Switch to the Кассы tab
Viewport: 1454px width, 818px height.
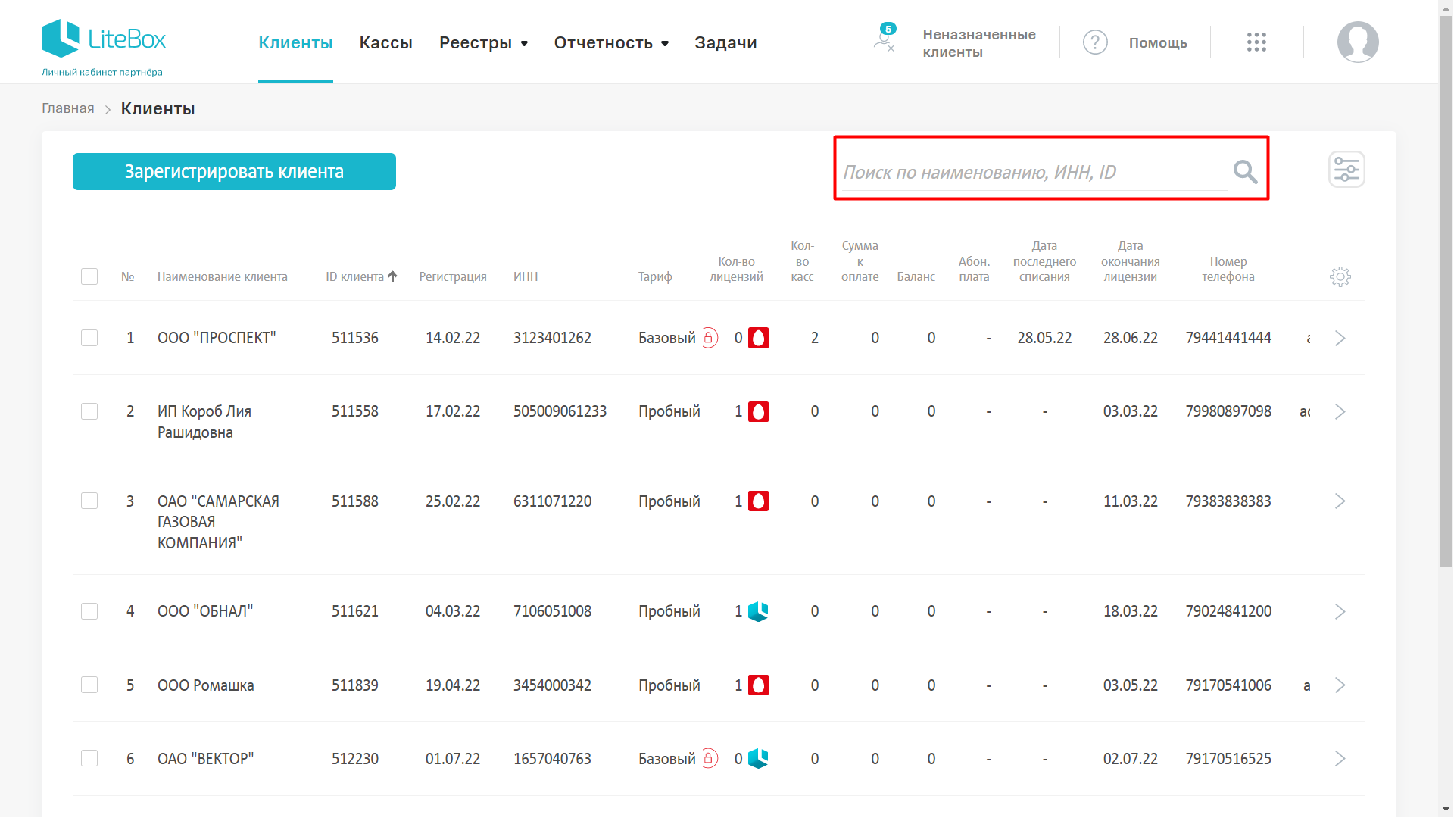tap(385, 43)
